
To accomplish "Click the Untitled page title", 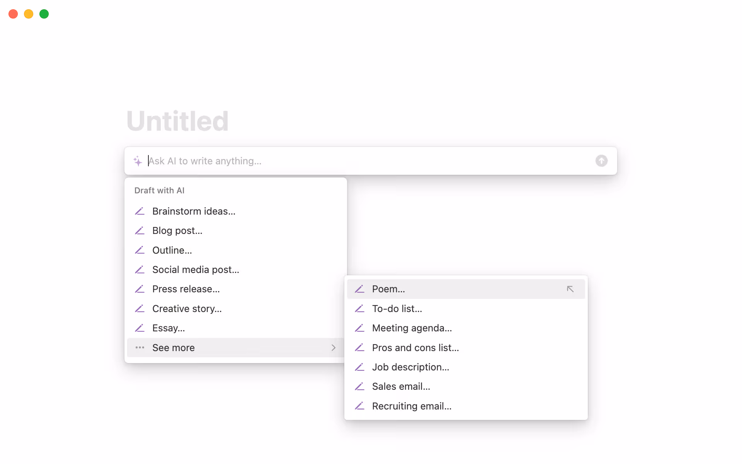I will [x=177, y=121].
